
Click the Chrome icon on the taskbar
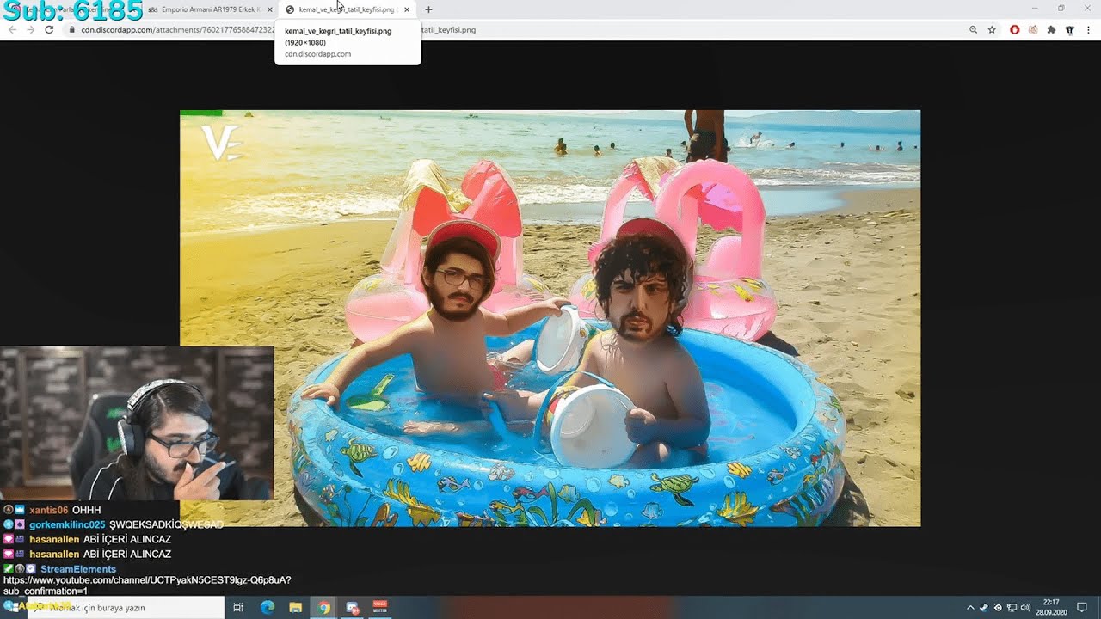click(323, 608)
